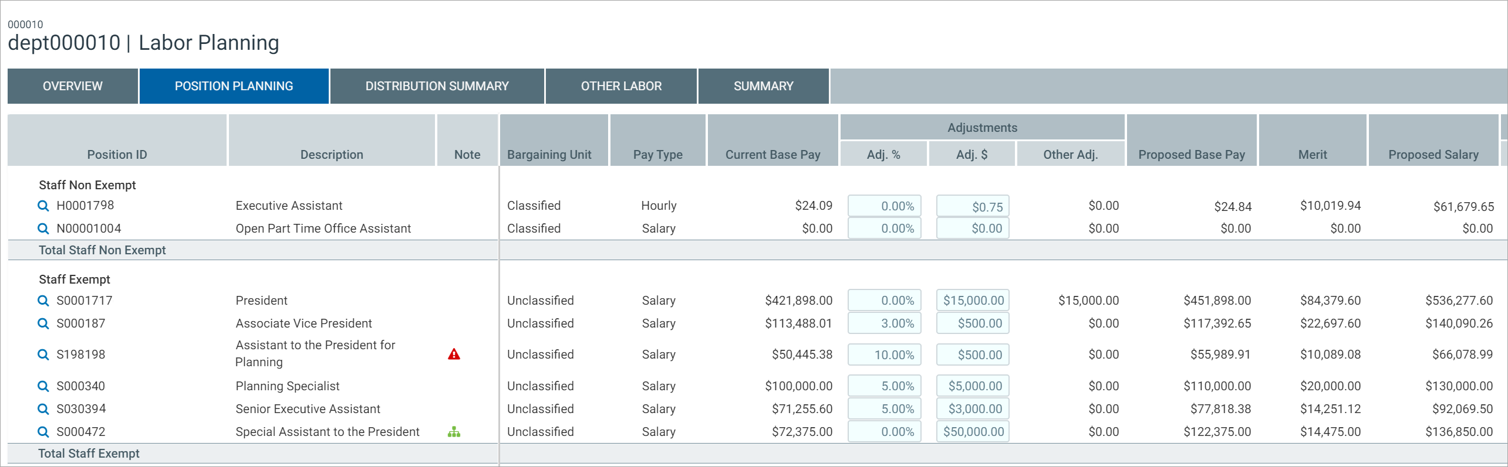The width and height of the screenshot is (1508, 467).
Task: Open search icon for position S000472
Action: point(43,432)
